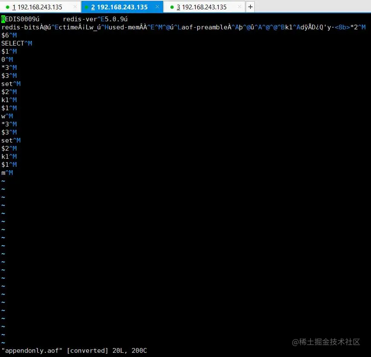Close session tab 3

pyautogui.click(x=239, y=7)
